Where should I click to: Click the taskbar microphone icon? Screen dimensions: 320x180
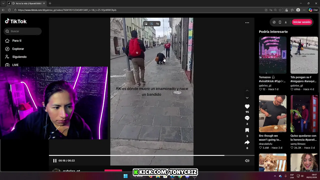(285, 176)
